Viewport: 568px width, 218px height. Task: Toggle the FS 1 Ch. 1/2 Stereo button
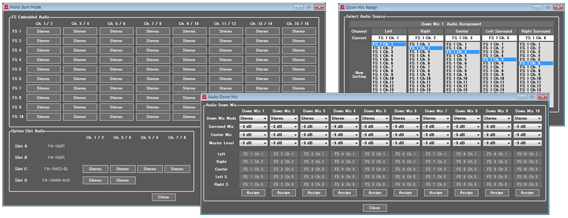tap(43, 31)
